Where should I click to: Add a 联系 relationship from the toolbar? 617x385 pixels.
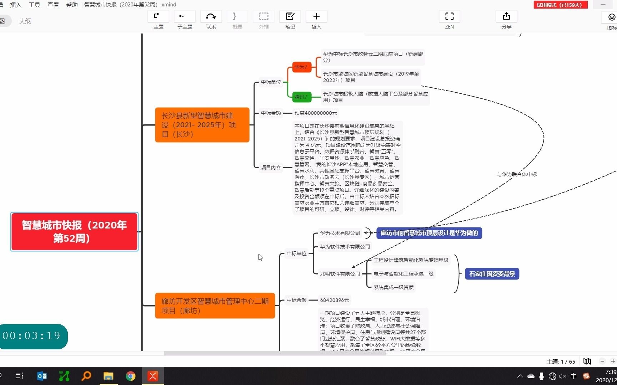click(211, 16)
